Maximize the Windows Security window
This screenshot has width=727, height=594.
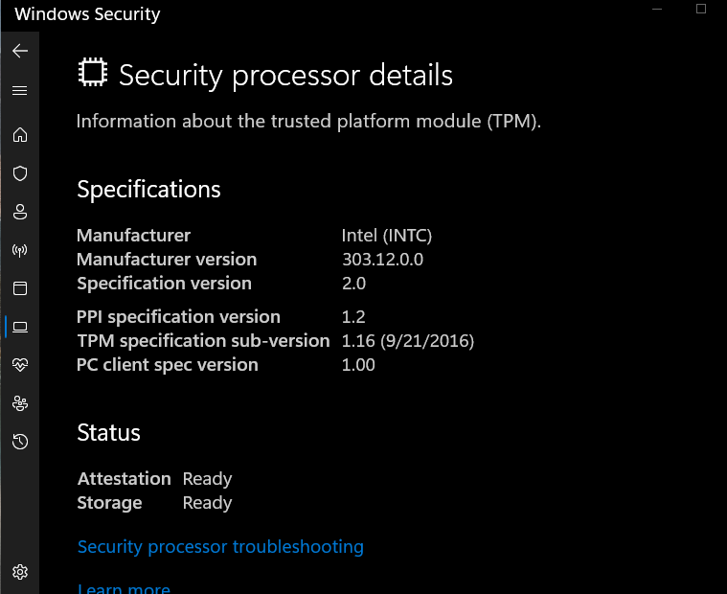click(x=701, y=9)
